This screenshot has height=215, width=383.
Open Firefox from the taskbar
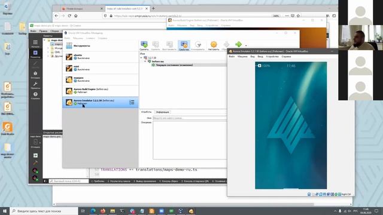pos(102,211)
